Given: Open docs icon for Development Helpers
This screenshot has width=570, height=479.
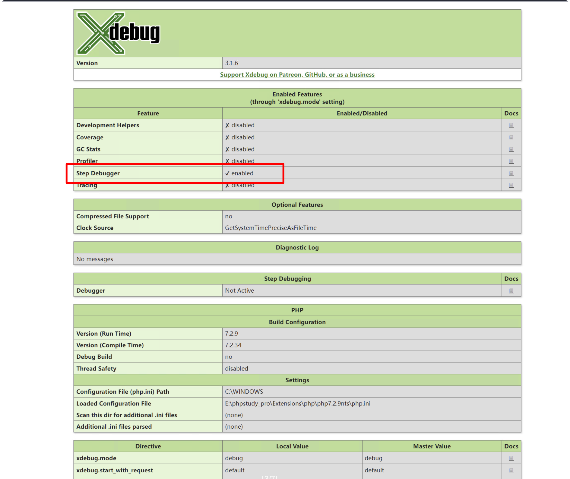Looking at the screenshot, I should click(x=511, y=125).
